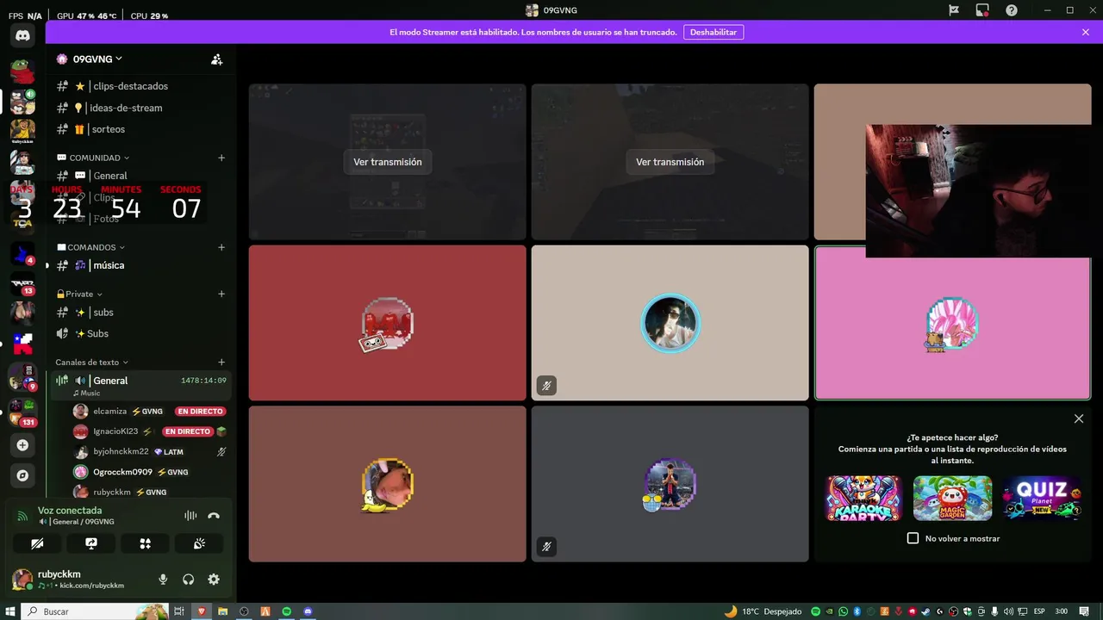Screen dimensions: 1103x620
Task: Click right 'Ver transmisión' stream button
Action: pos(670,162)
